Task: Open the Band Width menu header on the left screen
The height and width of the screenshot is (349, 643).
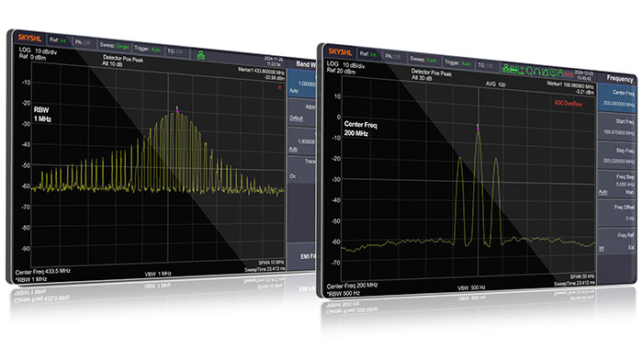Action: pos(306,64)
